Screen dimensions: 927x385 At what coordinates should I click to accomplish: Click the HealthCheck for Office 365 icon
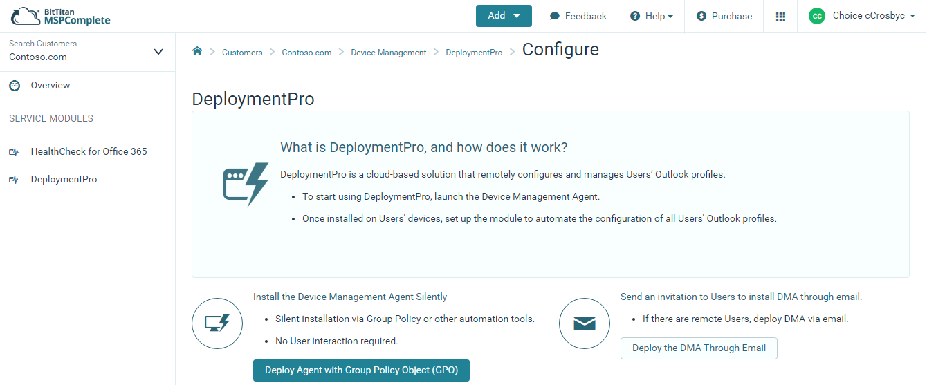click(x=14, y=152)
